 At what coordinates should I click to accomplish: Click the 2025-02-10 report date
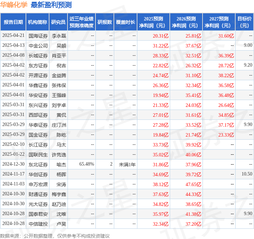tap(13, 144)
